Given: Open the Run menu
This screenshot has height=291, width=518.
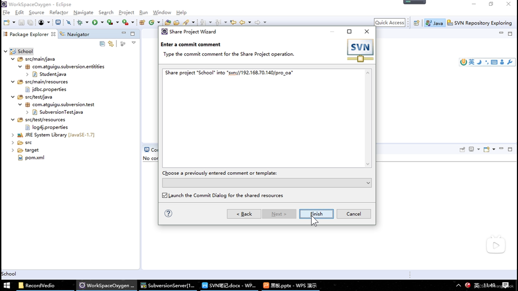Looking at the screenshot, I should pyautogui.click(x=143, y=12).
